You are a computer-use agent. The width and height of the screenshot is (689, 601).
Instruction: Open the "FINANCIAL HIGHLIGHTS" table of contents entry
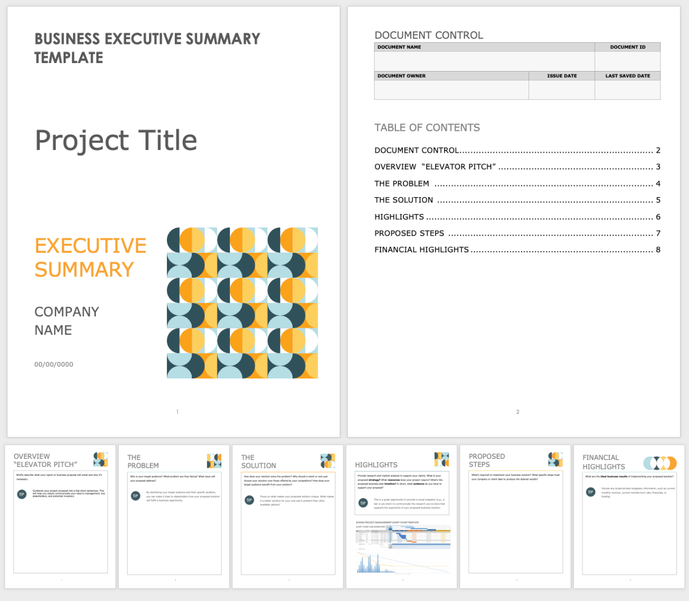(421, 249)
